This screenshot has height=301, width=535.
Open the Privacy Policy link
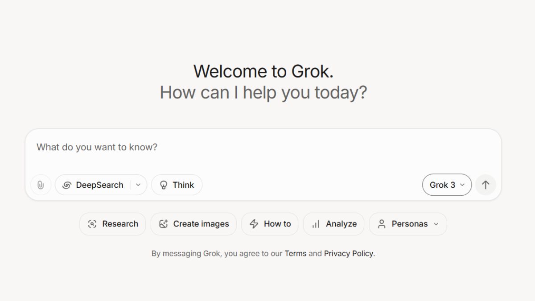click(x=349, y=253)
